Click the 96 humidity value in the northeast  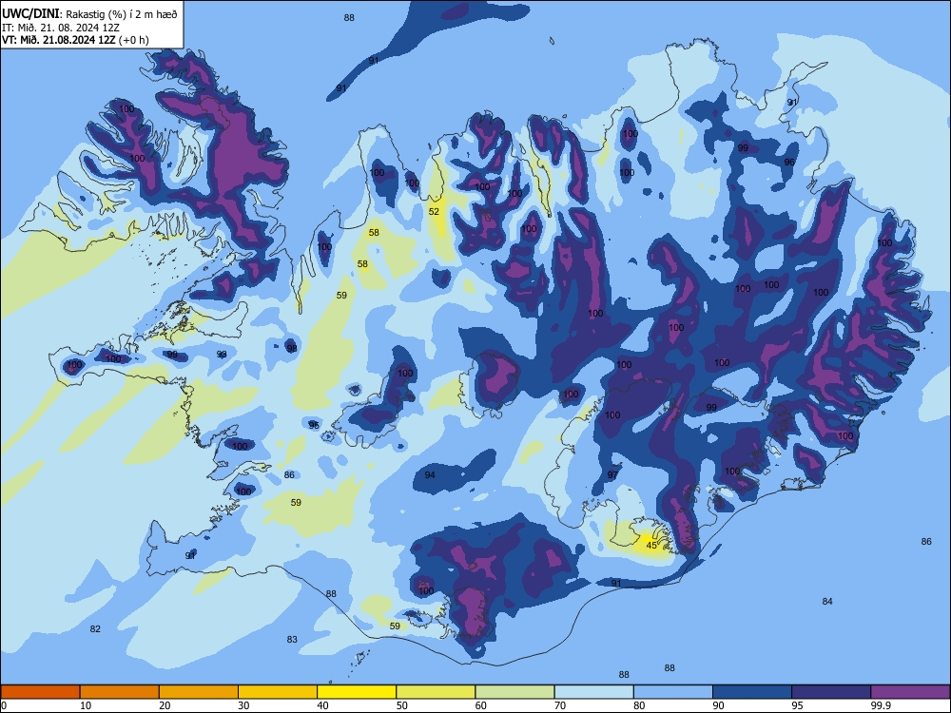[789, 162]
